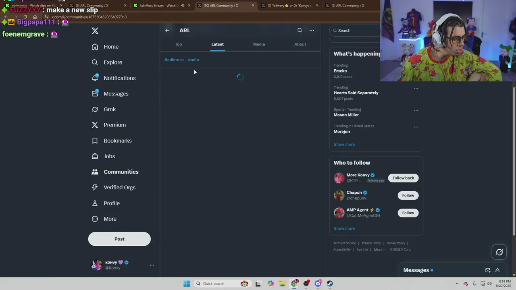This screenshot has height=290, width=516.
Task: Expand the Messages drawer with double chevron
Action: click(497, 270)
